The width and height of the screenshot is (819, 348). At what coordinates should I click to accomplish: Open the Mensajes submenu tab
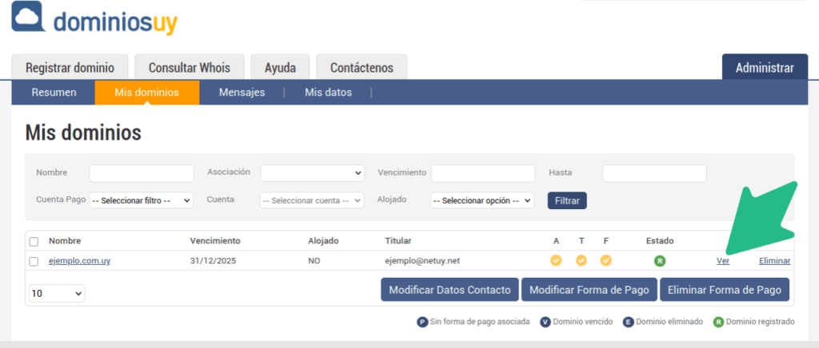pyautogui.click(x=242, y=93)
